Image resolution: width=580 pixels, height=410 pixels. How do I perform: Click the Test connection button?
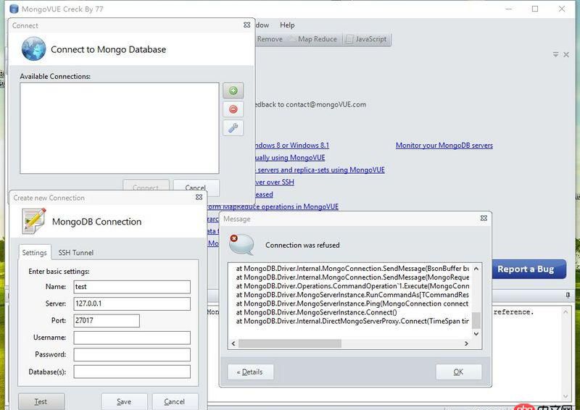click(x=41, y=401)
